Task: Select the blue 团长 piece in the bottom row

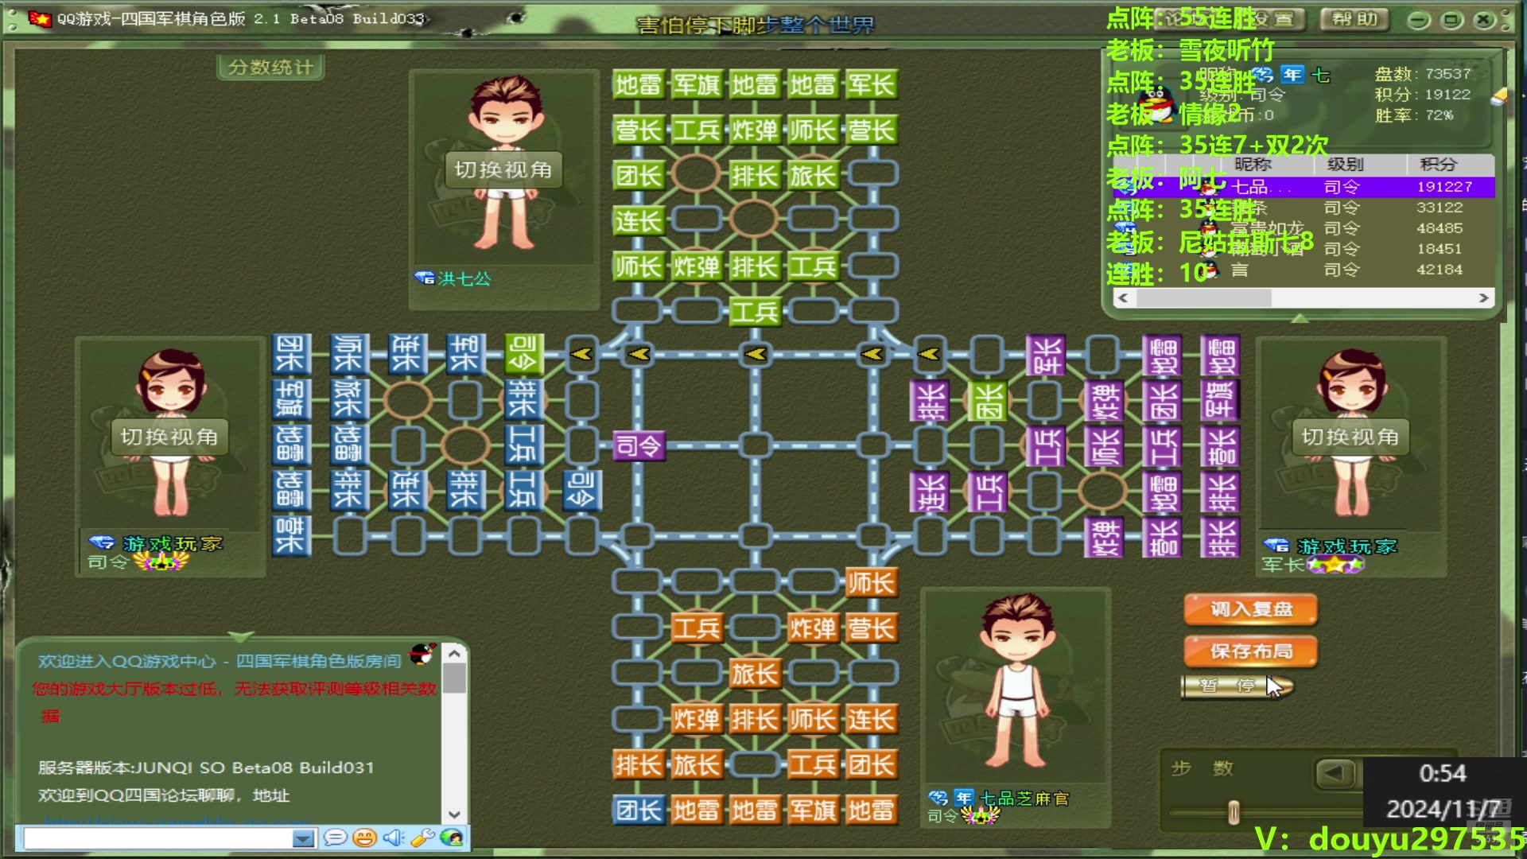Action: (639, 810)
